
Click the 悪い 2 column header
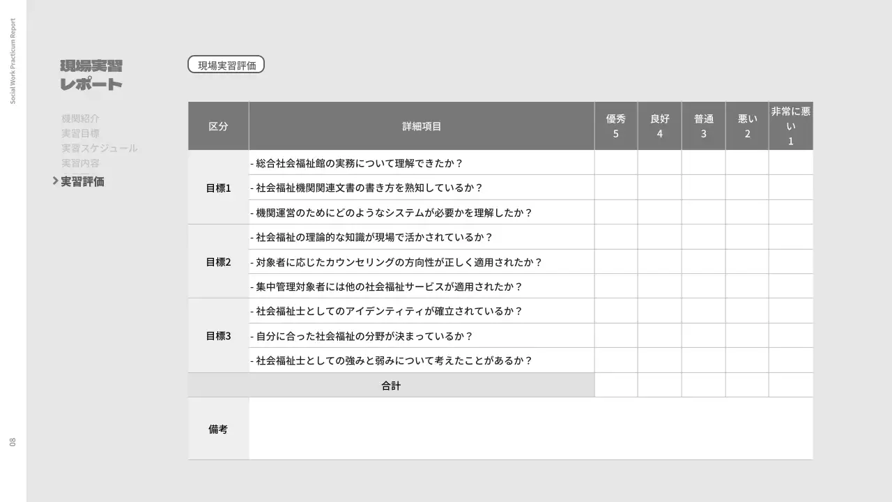pos(746,125)
